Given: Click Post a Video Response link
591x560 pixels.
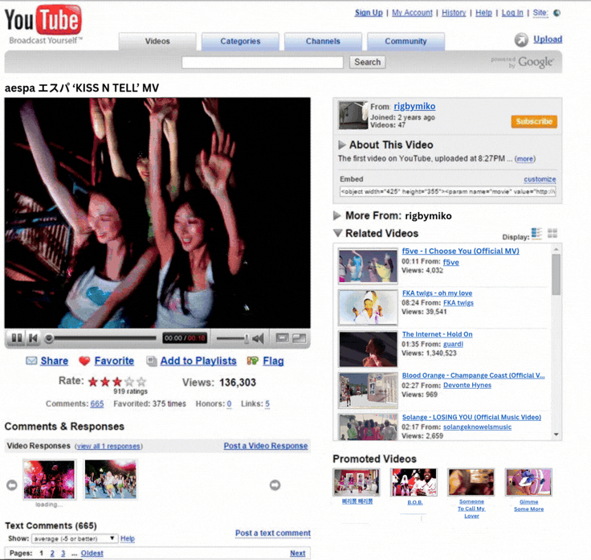Looking at the screenshot, I should point(266,446).
